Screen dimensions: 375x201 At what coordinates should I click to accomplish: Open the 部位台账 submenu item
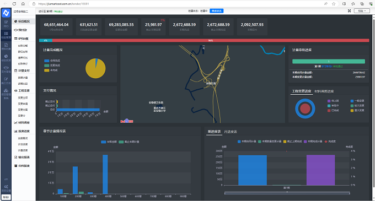click(x=23, y=52)
